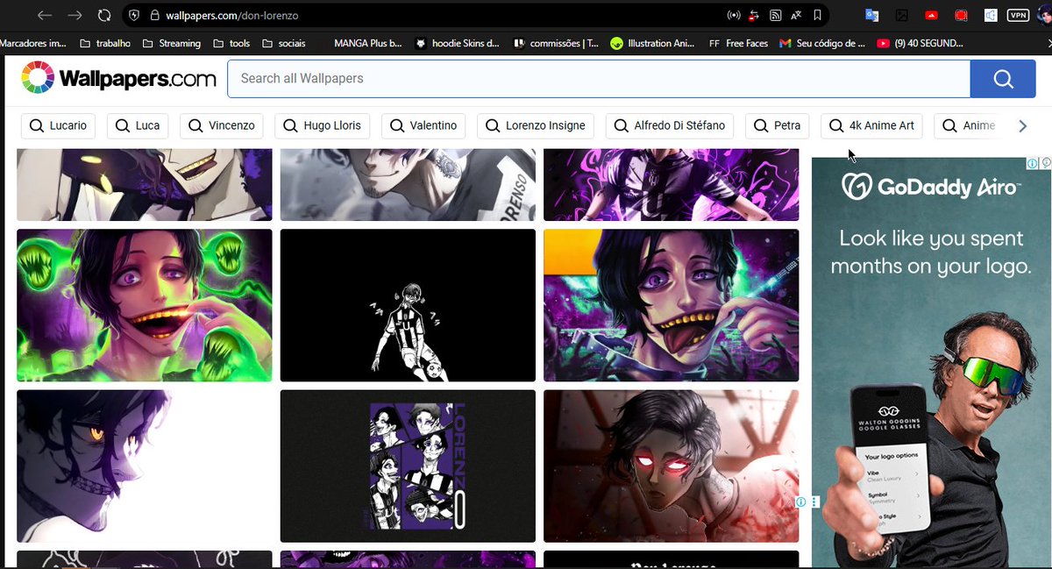Click the Search all Wallpapers input field
The width and height of the screenshot is (1052, 569).
(599, 79)
